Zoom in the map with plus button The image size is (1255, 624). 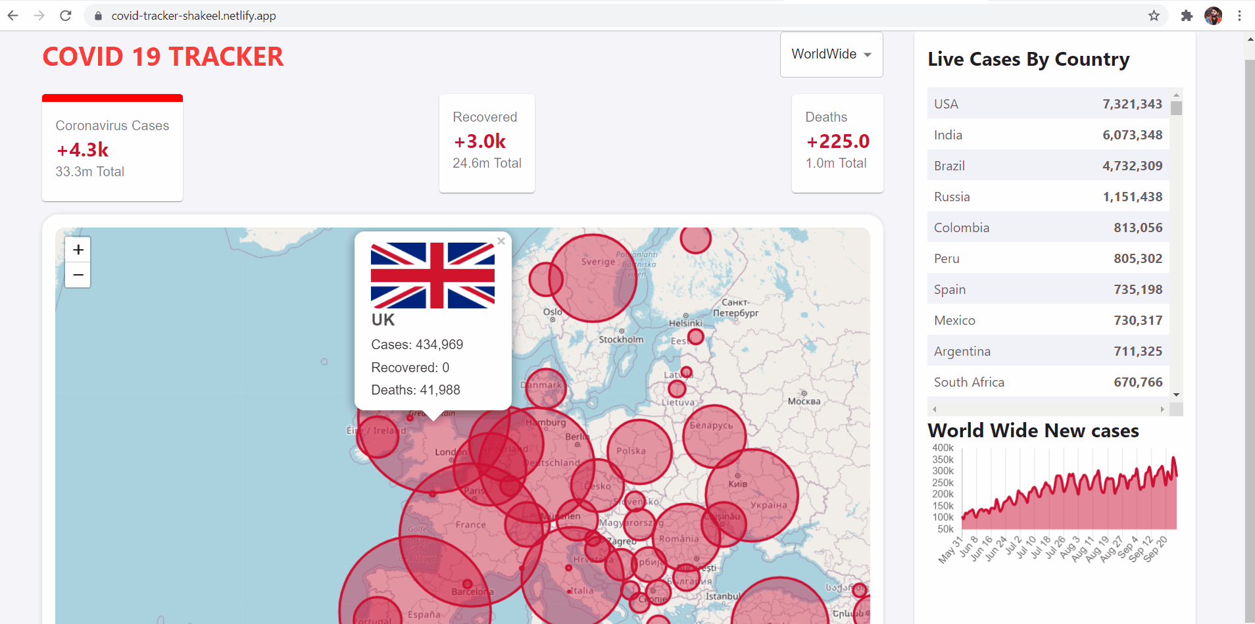coord(78,250)
